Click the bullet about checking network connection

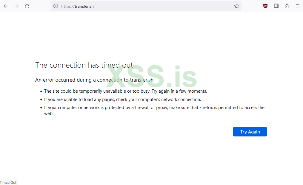pyautogui.click(x=122, y=100)
